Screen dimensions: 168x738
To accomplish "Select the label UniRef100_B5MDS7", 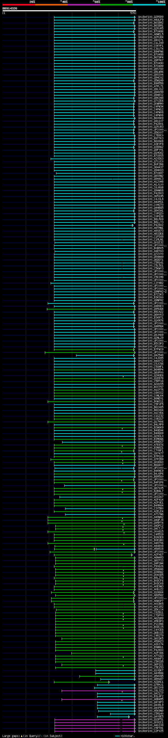I will 151,442.
